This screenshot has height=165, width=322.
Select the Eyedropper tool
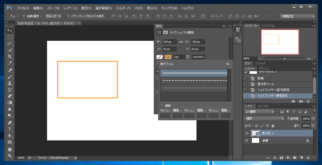10,63
